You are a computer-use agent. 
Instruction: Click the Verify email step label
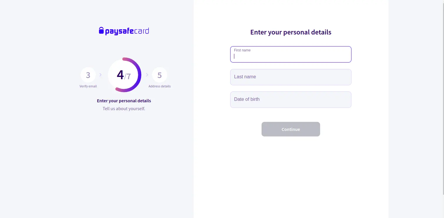tap(88, 86)
